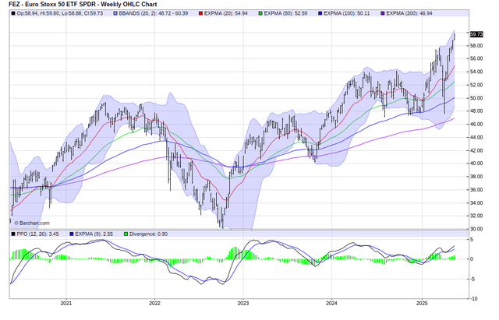
Task: Click the blue EXPMA (9) legend swatch
Action: (x=72, y=234)
